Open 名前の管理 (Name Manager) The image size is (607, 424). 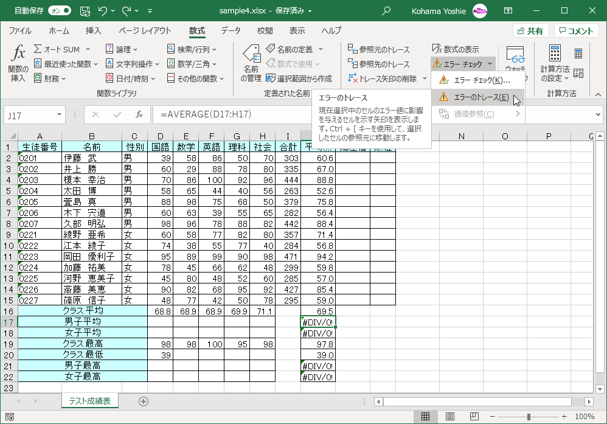pyautogui.click(x=250, y=58)
